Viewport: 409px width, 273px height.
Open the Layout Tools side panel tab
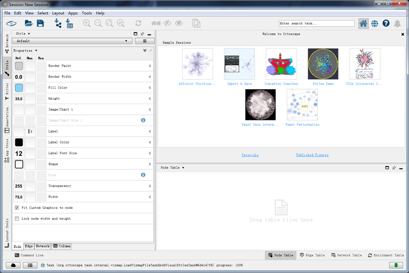tap(7, 233)
